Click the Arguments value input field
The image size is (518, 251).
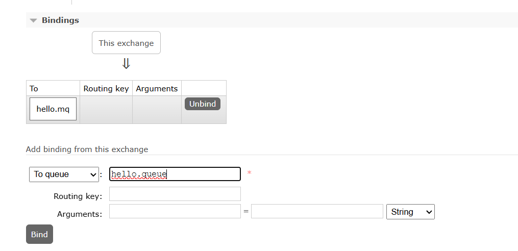click(316, 211)
